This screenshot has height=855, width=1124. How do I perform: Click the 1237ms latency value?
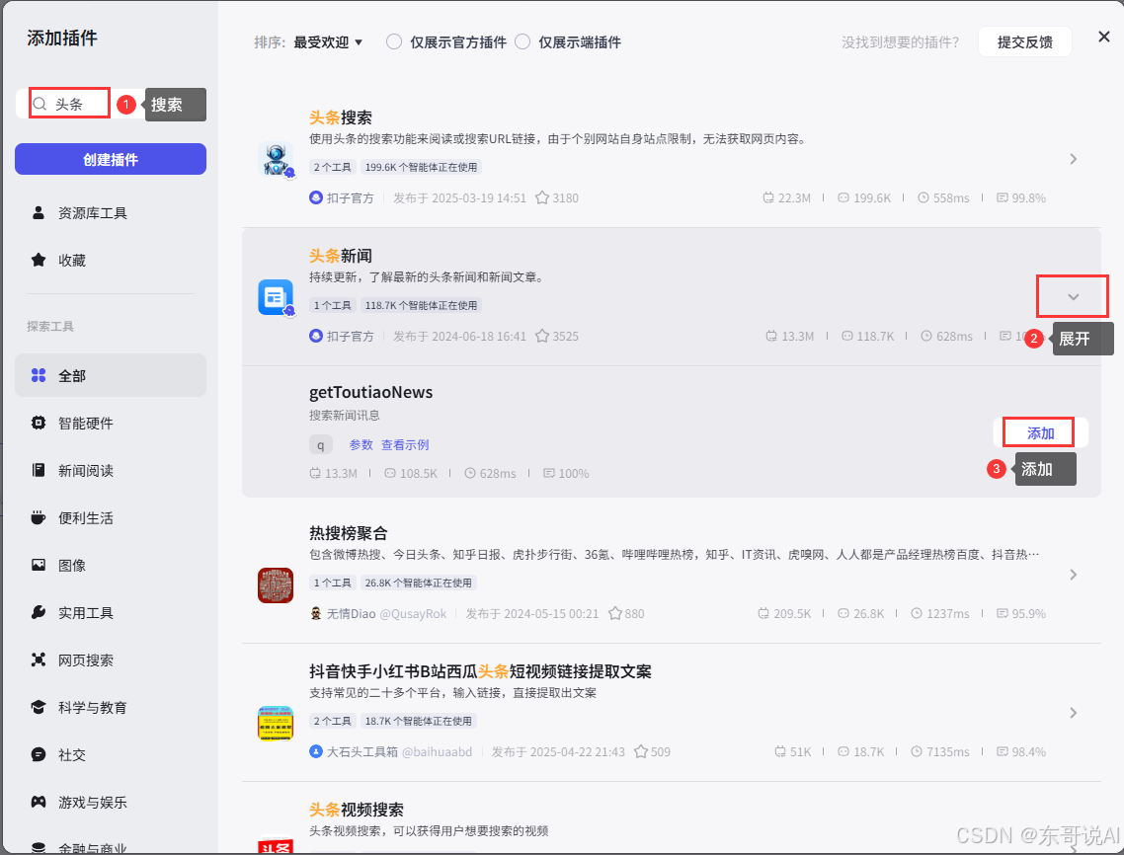[947, 613]
